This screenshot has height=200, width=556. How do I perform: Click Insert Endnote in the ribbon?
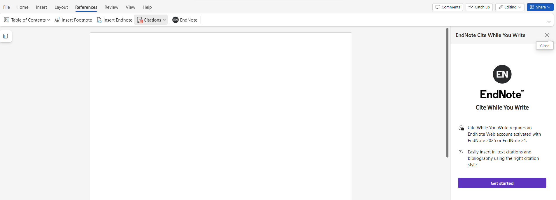pos(115,20)
